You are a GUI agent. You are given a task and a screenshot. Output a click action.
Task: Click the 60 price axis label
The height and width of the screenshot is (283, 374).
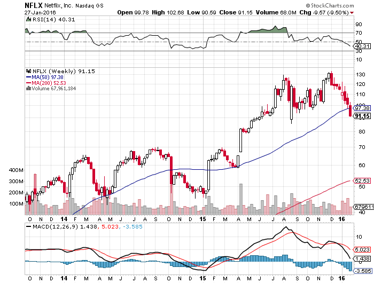(362, 165)
